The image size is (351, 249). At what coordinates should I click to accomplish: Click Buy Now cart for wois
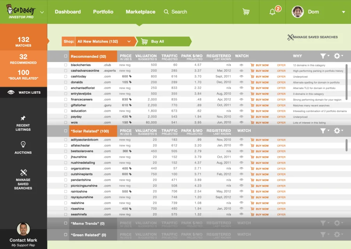point(252,123)
